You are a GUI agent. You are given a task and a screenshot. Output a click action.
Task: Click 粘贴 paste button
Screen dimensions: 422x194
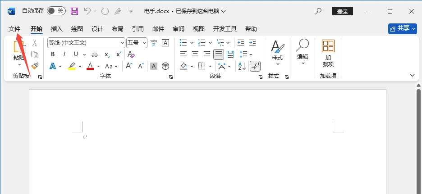pos(19,54)
